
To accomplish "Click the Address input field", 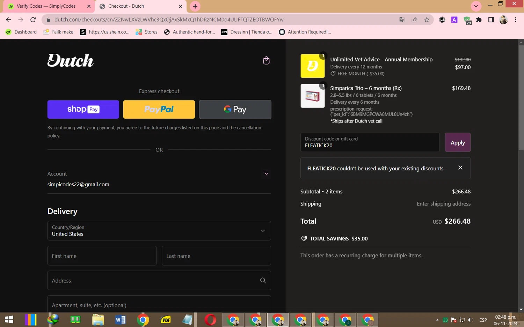I will (159, 281).
